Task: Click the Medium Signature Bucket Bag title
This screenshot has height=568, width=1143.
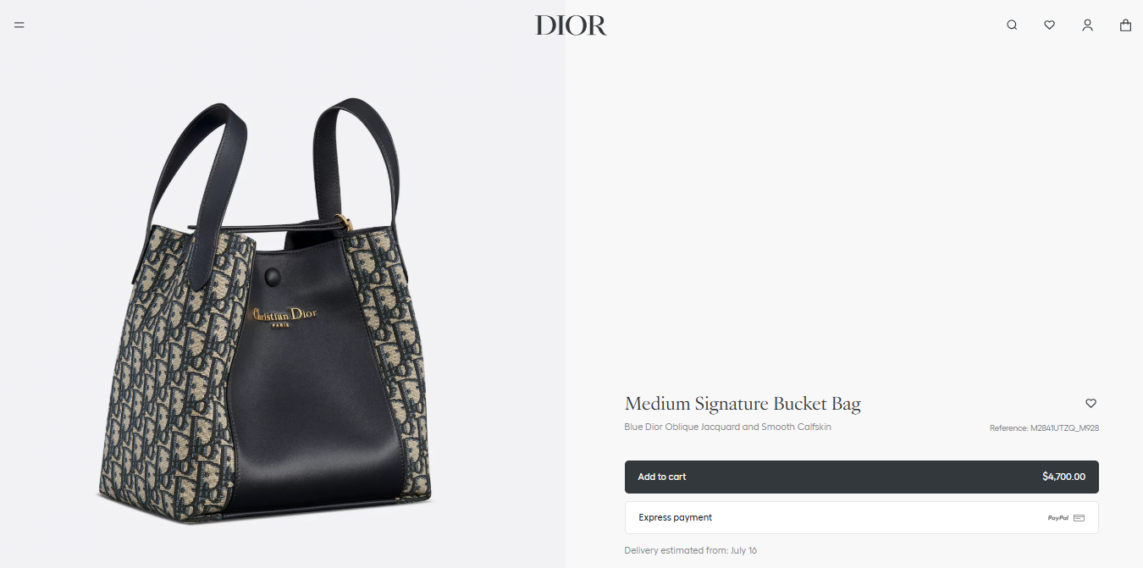Action: [743, 404]
